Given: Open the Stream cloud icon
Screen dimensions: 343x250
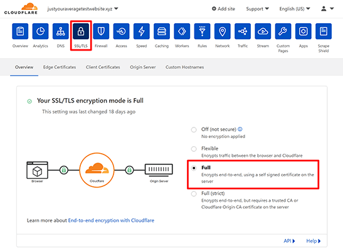Looking at the screenshot, I should click(263, 31).
